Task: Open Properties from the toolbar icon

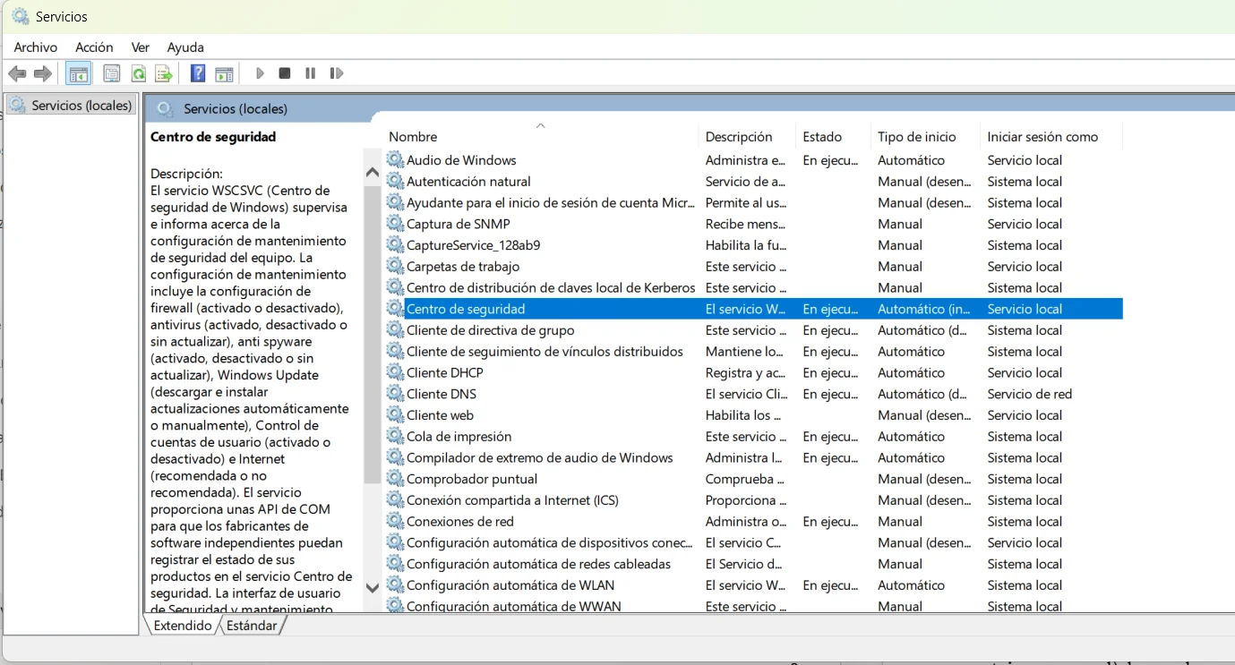Action: (112, 73)
